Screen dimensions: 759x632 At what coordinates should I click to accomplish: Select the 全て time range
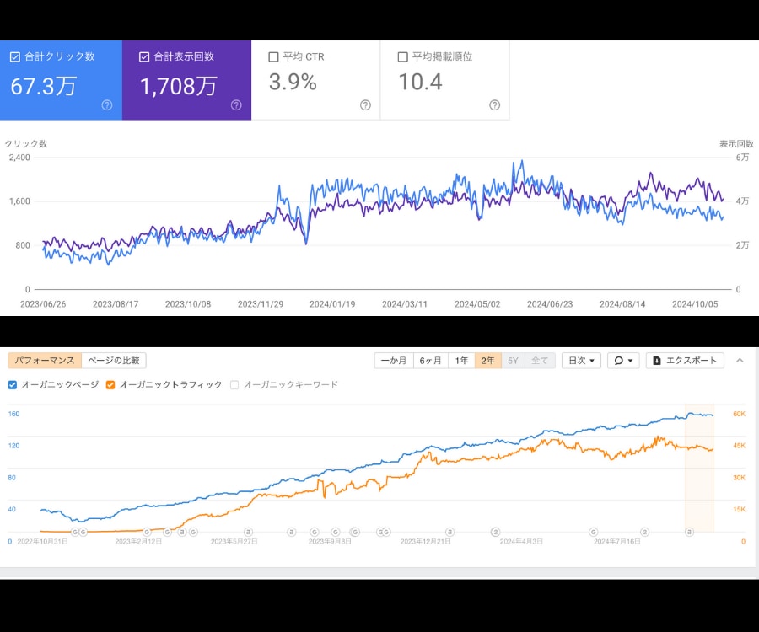(540, 361)
